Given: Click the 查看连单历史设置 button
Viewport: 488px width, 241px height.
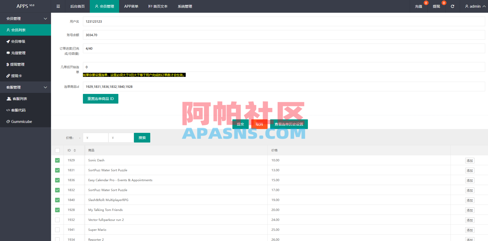Looking at the screenshot, I should pos(289,124).
